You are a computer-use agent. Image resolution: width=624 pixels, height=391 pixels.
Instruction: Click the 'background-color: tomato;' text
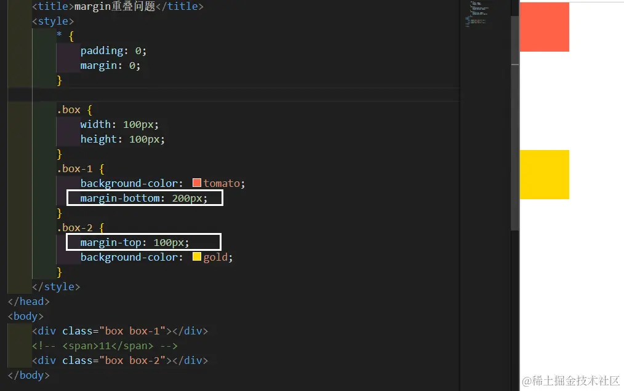[x=162, y=183]
